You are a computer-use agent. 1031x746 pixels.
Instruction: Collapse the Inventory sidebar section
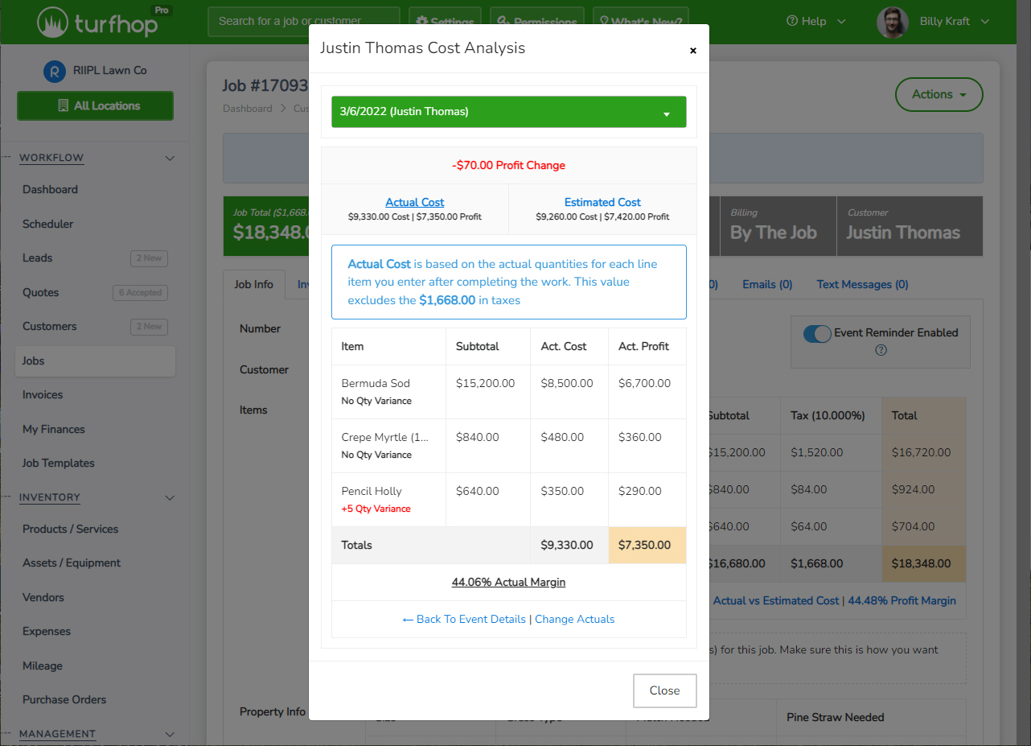169,497
